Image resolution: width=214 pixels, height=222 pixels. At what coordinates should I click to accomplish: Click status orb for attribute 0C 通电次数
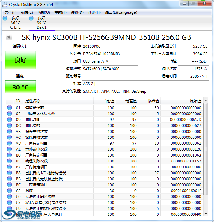click(9, 125)
